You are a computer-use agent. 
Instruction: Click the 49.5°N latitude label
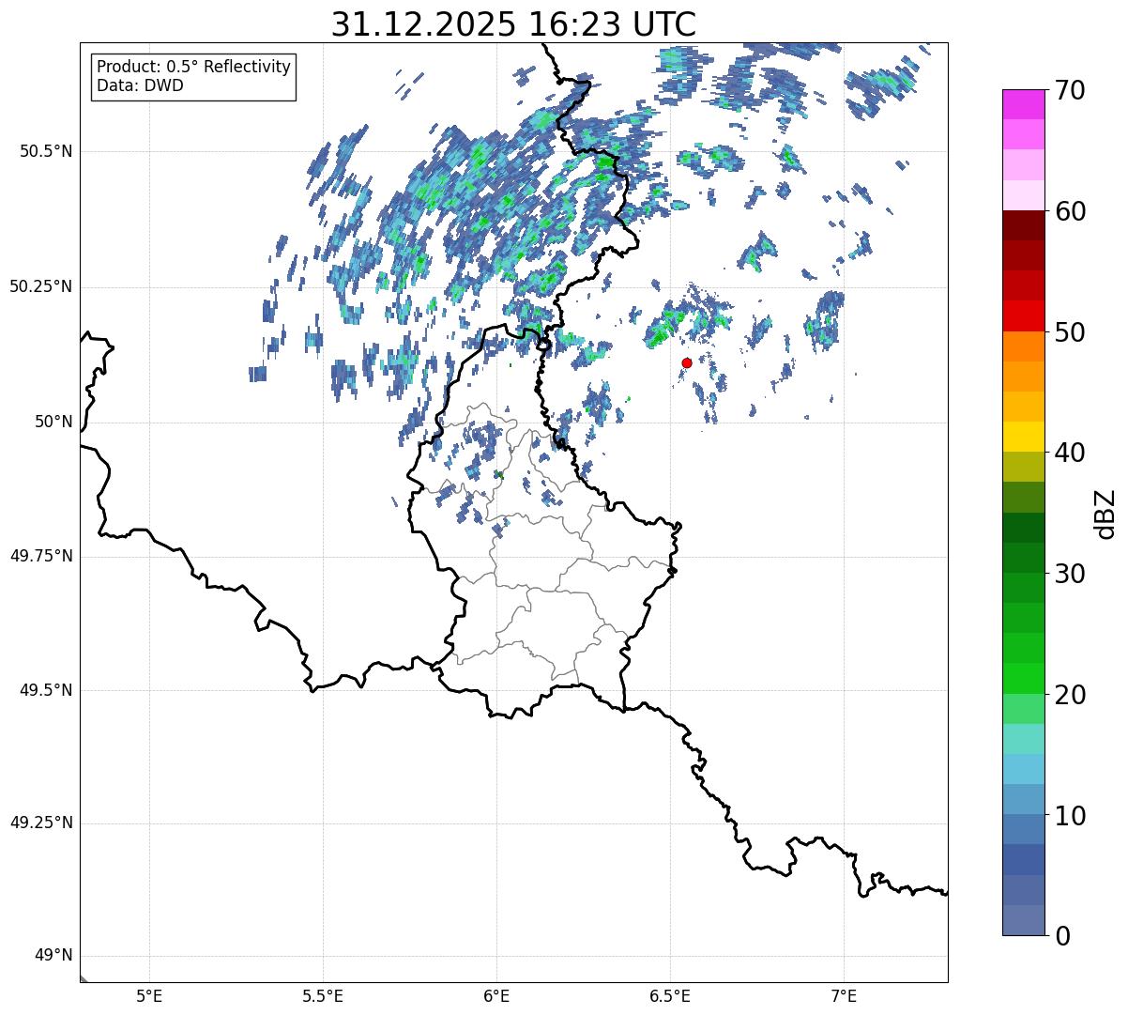tap(46, 690)
